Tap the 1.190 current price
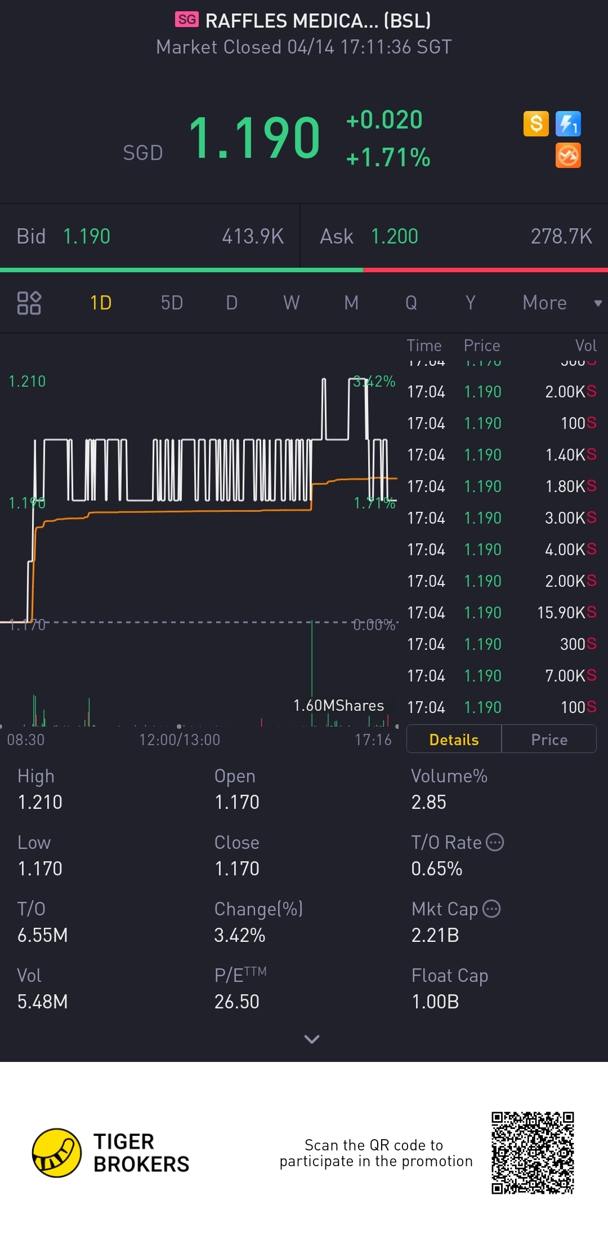The image size is (608, 1244). 254,138
